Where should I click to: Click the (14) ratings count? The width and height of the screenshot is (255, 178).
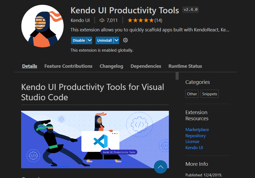click(158, 20)
